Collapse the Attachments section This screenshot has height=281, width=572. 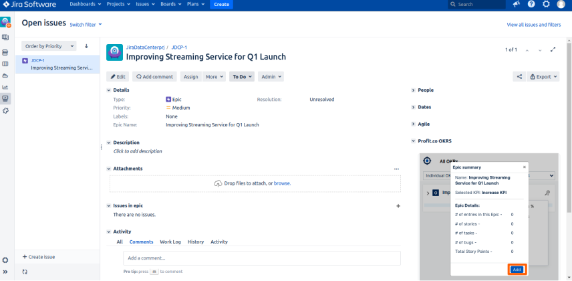pyautogui.click(x=108, y=169)
